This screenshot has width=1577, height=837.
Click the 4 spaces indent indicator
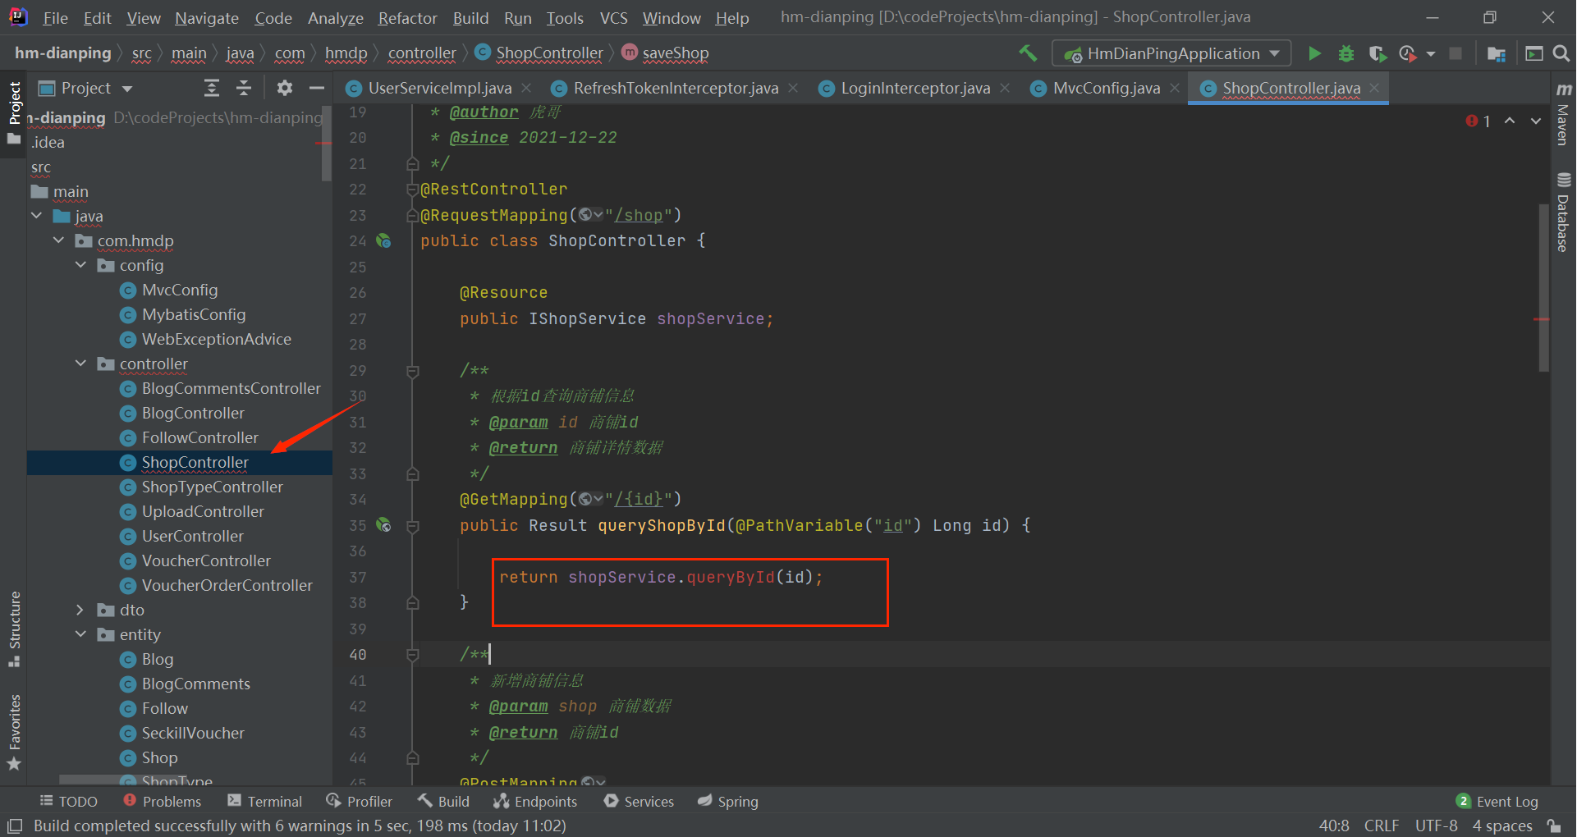(1502, 826)
